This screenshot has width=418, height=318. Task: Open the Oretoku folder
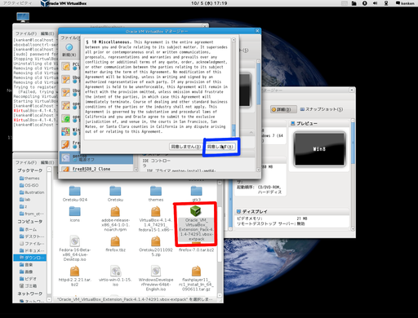(115, 193)
